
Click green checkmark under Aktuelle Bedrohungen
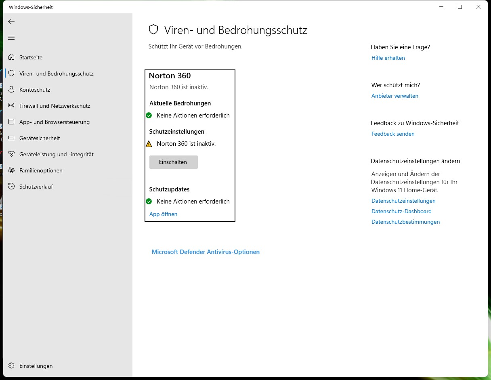149,115
